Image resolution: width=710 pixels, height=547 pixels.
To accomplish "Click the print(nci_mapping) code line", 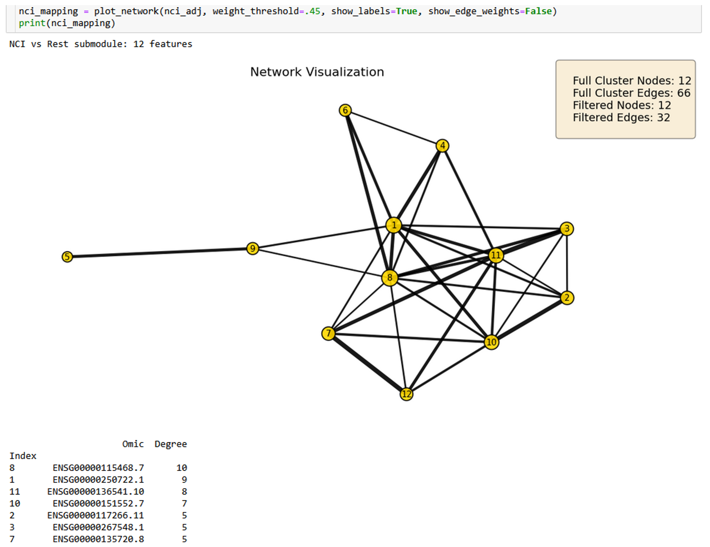I will (67, 23).
